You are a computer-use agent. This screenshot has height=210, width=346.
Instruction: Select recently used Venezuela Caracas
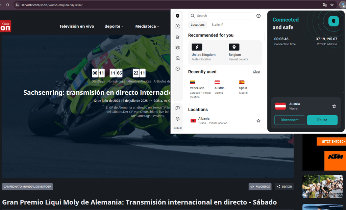pyautogui.click(x=200, y=89)
